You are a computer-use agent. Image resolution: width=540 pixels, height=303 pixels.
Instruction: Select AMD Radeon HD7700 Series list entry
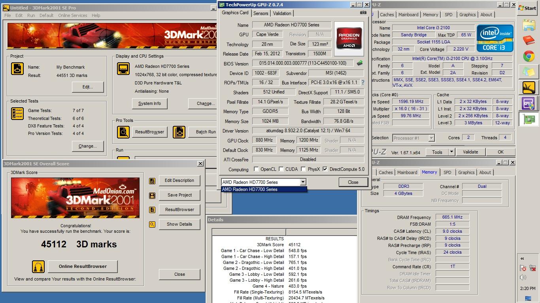264,189
